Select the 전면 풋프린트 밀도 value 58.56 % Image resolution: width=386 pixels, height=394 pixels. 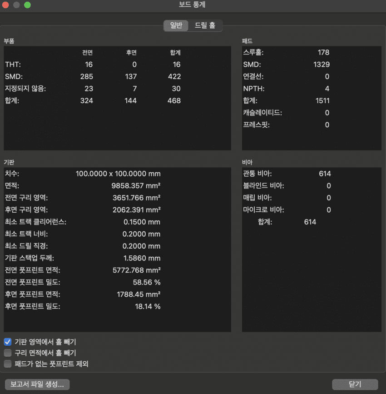pyautogui.click(x=147, y=282)
